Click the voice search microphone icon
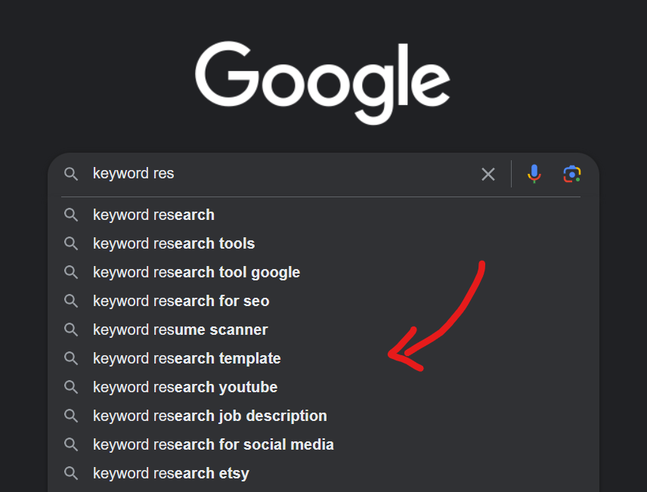This screenshot has width=647, height=492. [x=534, y=174]
